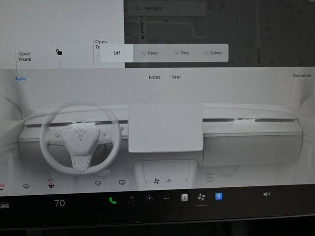Select Dog mode
This screenshot has height=236, width=315.
(x=182, y=53)
